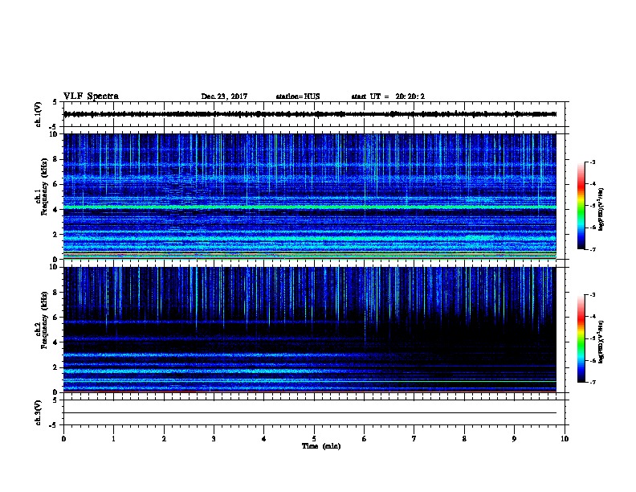Click the 'start UT = 20:20:2' text

click(388, 96)
